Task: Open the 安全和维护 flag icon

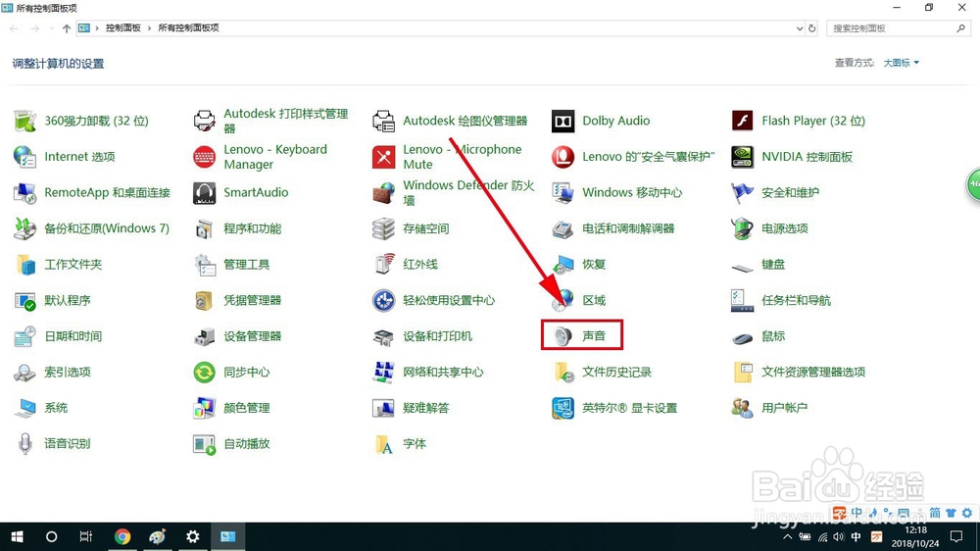Action: pos(743,192)
